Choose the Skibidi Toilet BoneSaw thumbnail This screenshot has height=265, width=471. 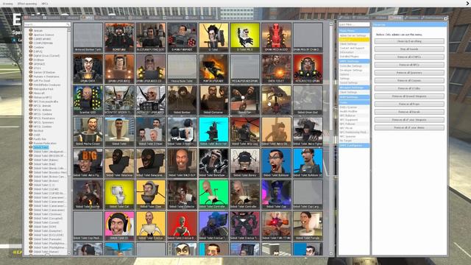click(213, 163)
